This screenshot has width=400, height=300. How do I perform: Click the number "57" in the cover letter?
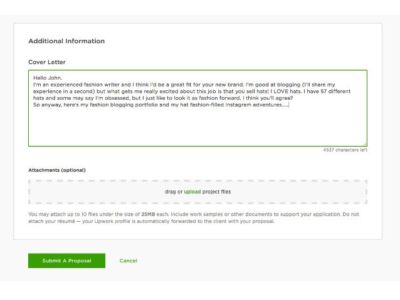[x=324, y=91]
